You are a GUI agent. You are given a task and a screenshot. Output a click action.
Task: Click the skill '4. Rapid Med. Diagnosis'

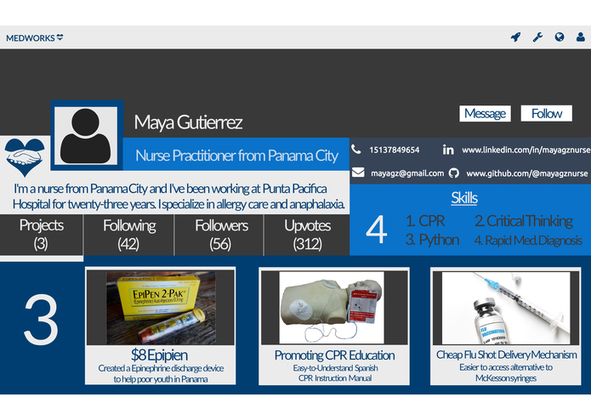[528, 241]
